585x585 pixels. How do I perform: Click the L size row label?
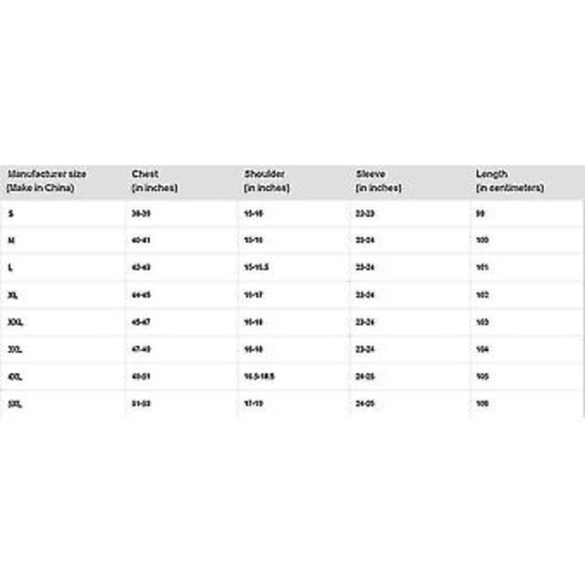click(10, 266)
